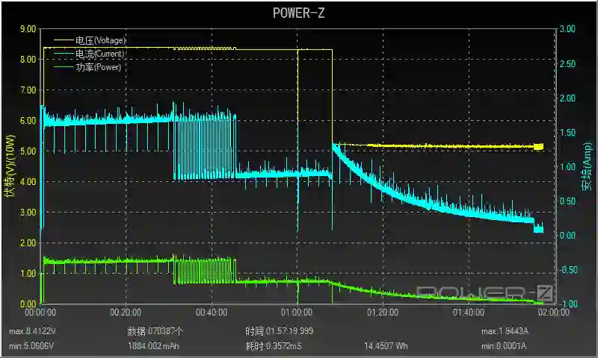Click the min 0.0001A current readout
This screenshot has height=358, width=598.
click(503, 346)
